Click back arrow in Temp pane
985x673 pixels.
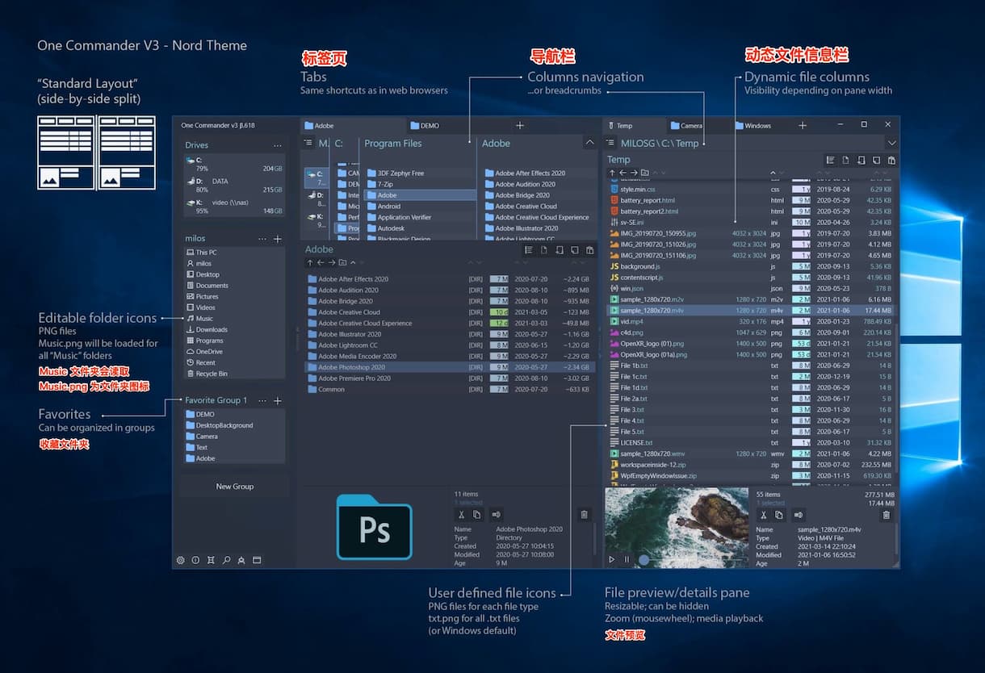(622, 173)
